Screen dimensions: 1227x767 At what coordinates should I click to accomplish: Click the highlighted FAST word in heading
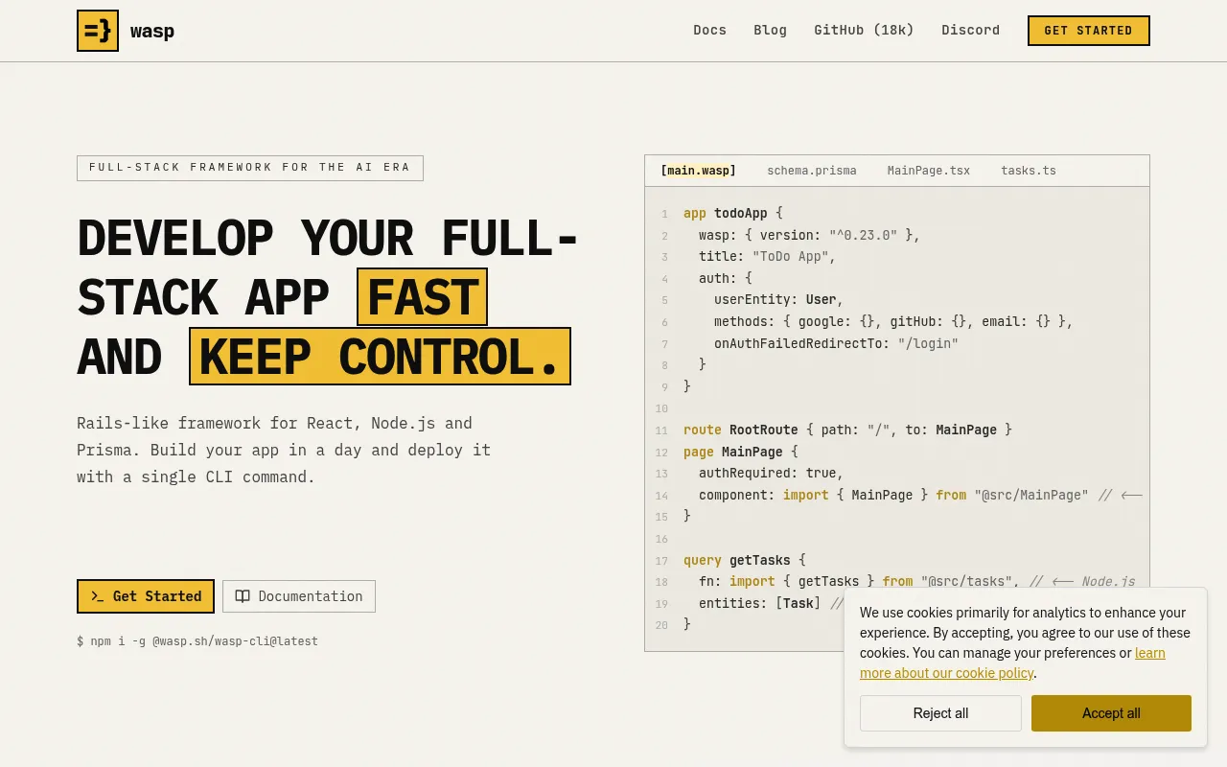(423, 297)
